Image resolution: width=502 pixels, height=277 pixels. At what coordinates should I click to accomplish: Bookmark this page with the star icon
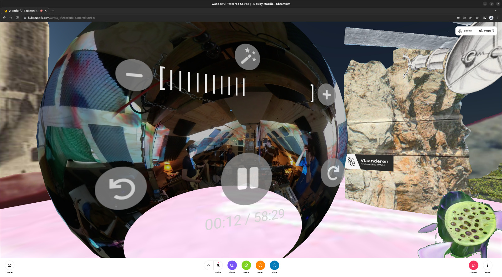[x=477, y=18]
